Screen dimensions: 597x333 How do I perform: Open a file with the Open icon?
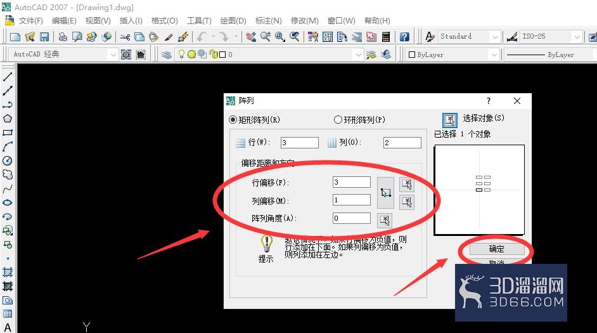(x=30, y=37)
